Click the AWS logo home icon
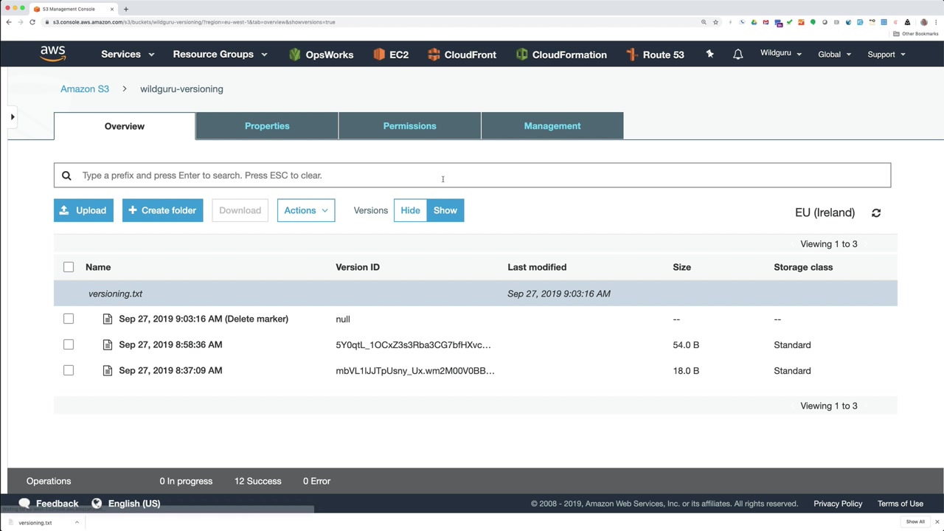The width and height of the screenshot is (944, 531). [53, 54]
